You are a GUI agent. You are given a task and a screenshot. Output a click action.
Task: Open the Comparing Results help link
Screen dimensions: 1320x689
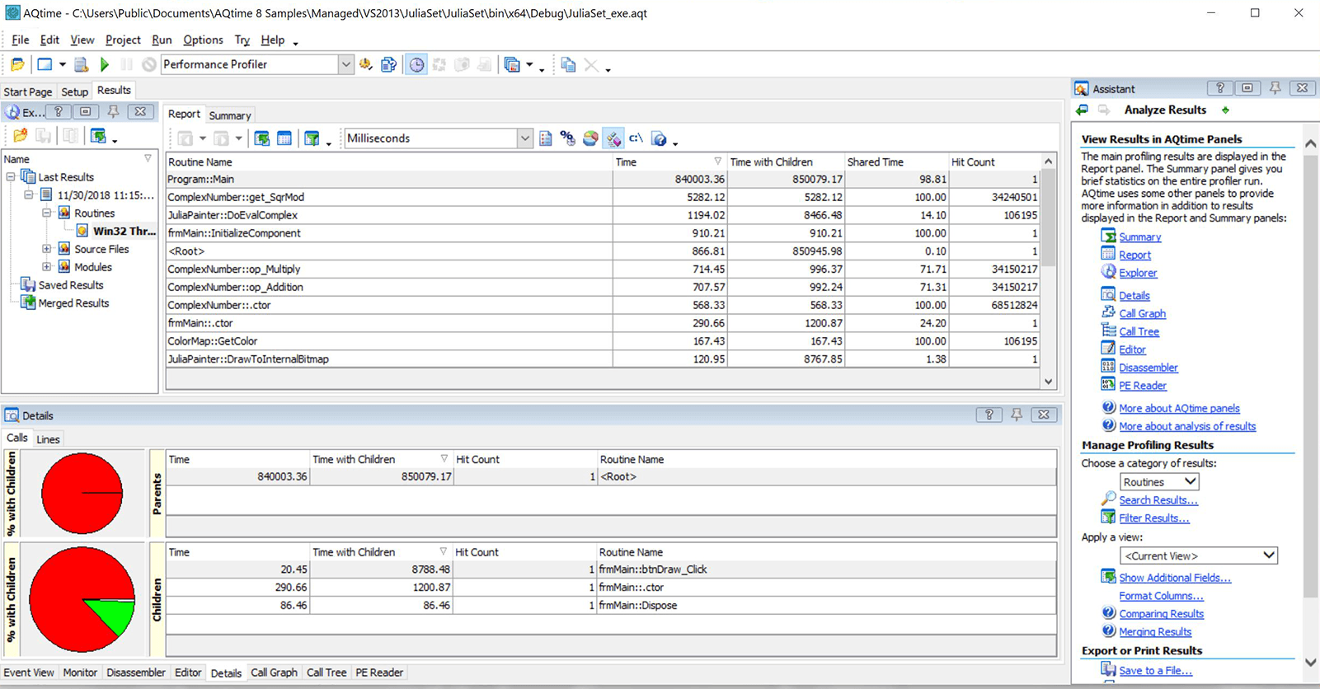pos(1161,614)
